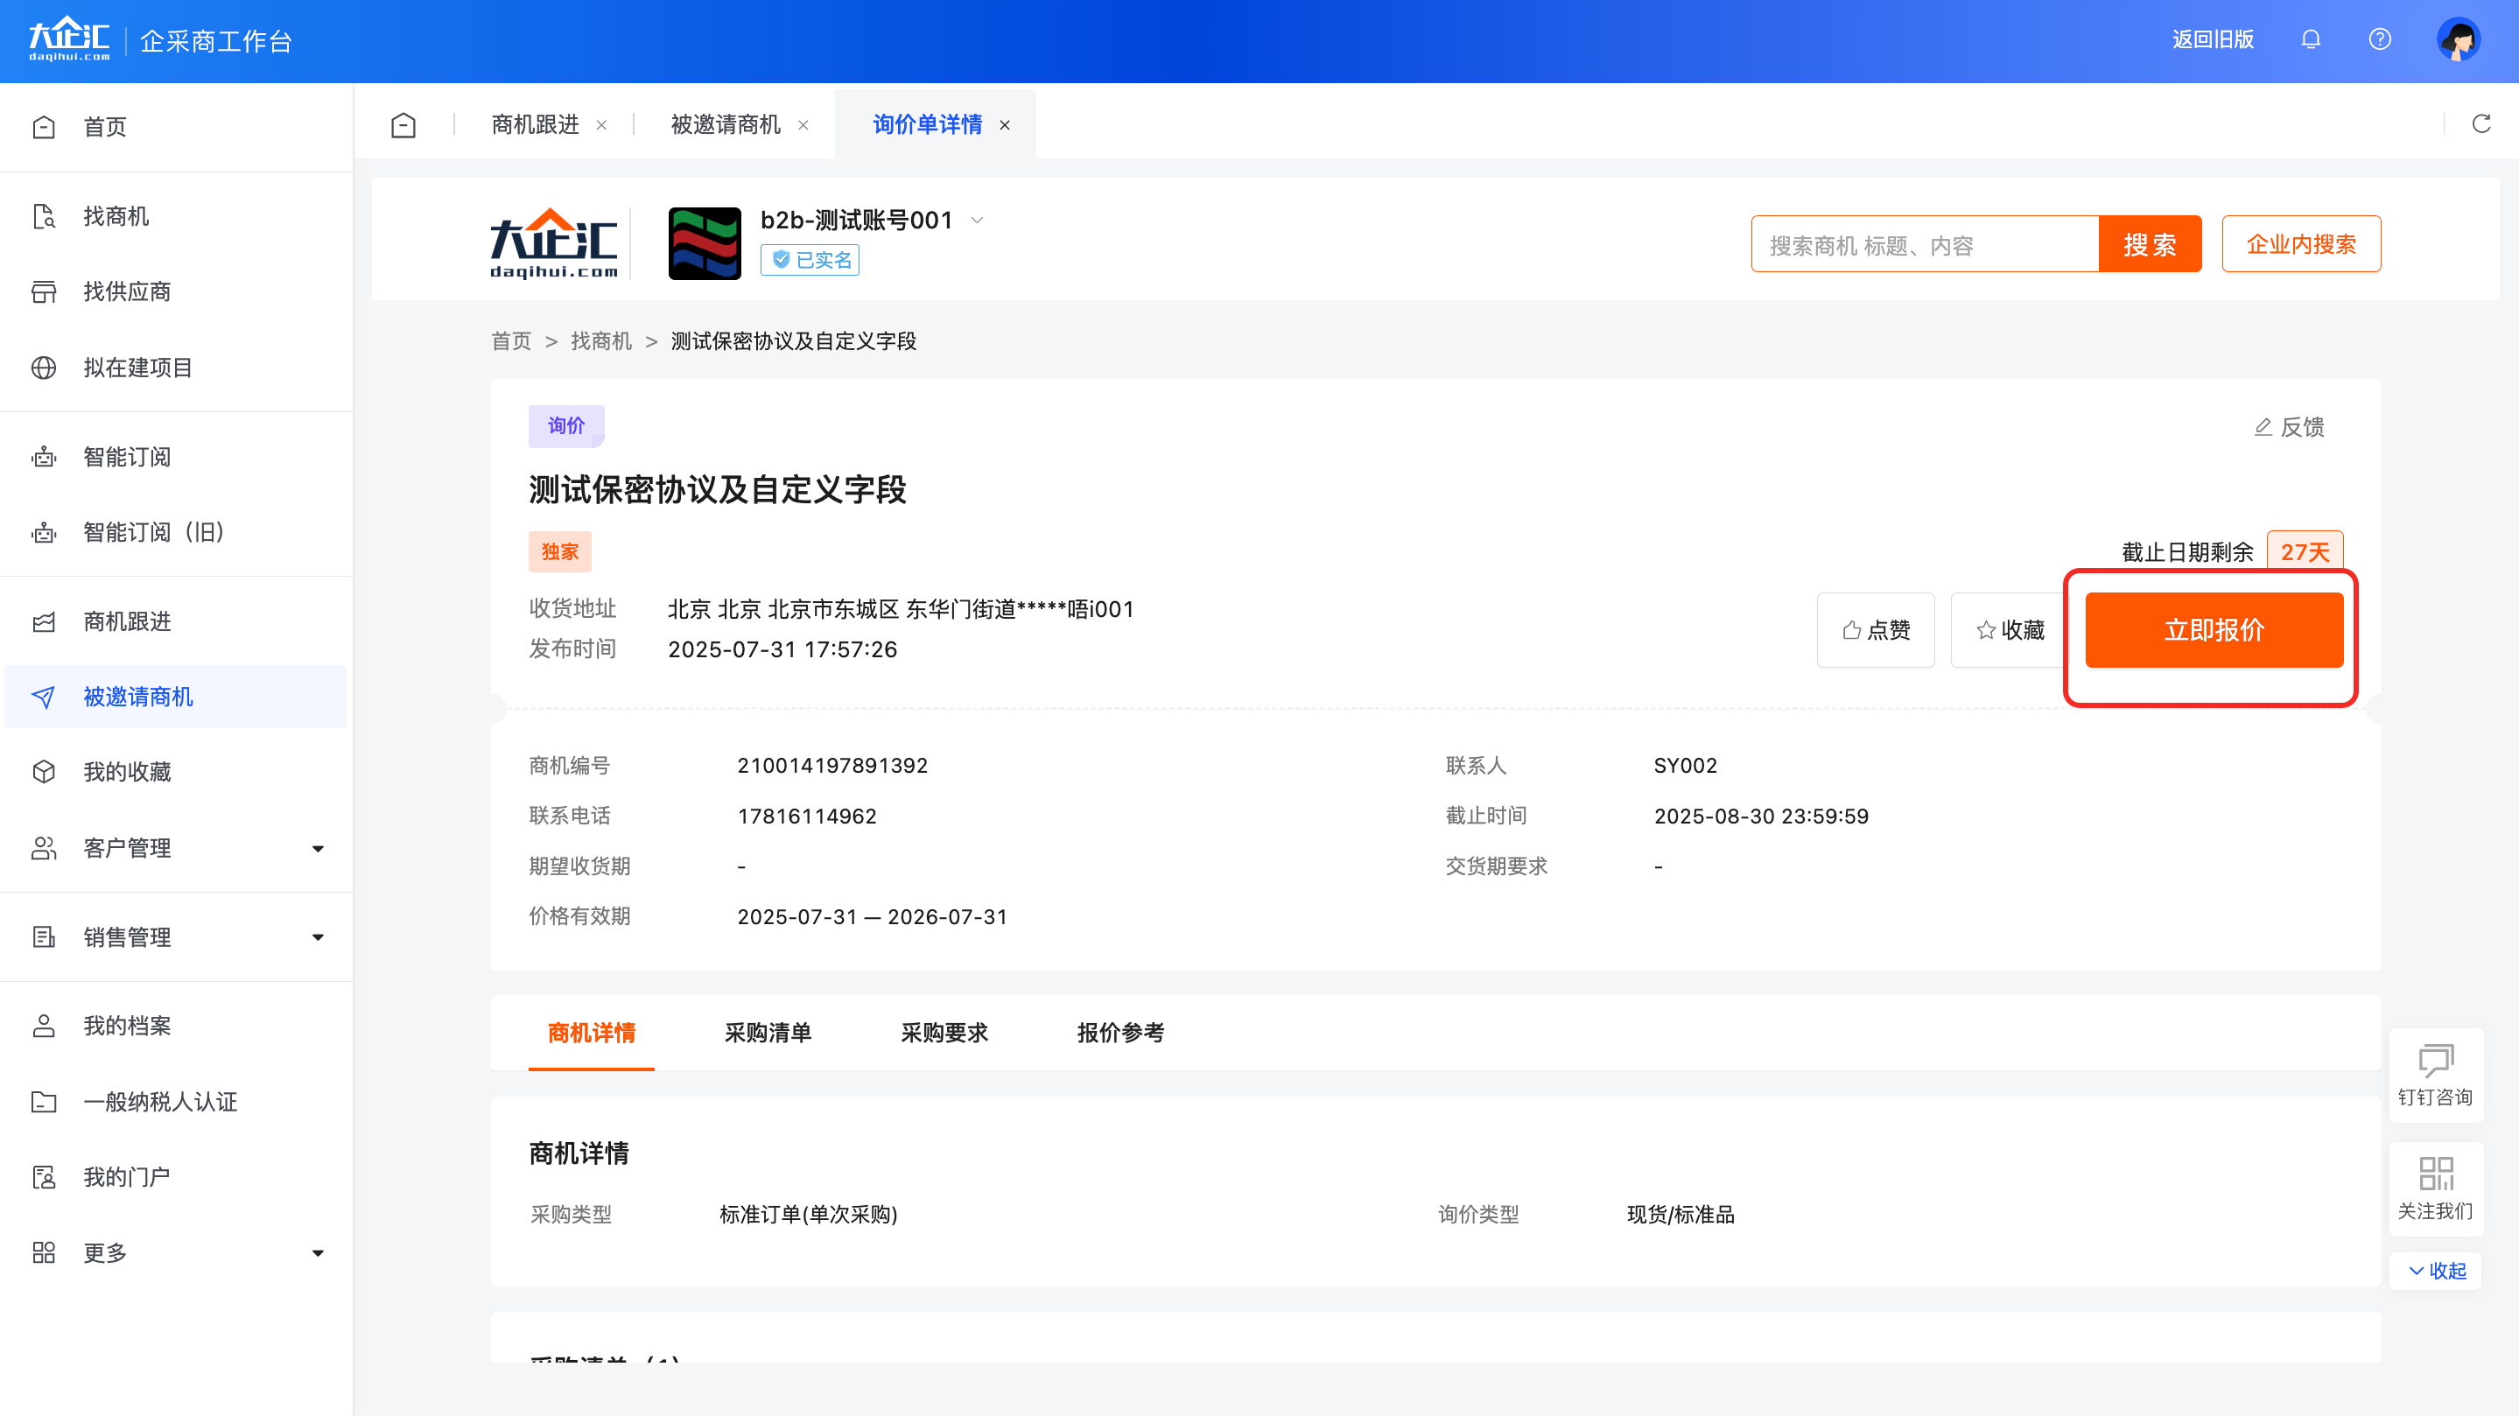Close the 商机跟进 tab
Viewport: 2519px width, 1416px height.
pos(601,125)
